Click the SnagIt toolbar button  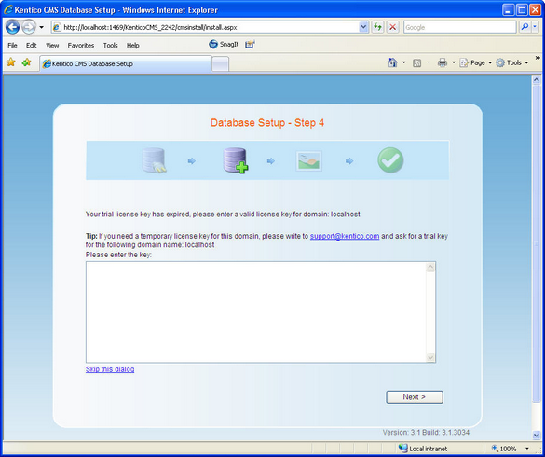point(224,44)
